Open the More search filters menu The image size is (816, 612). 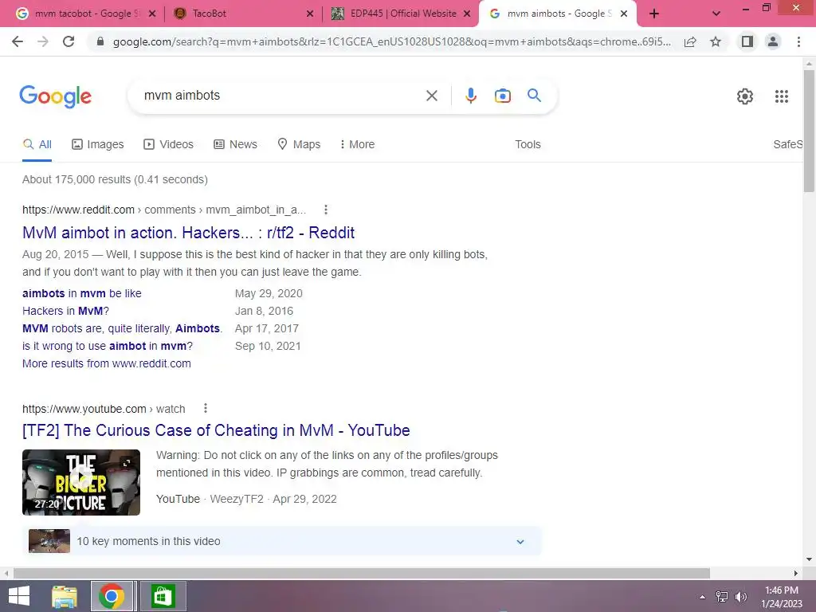coord(357,144)
